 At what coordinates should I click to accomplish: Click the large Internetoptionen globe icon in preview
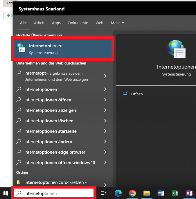[177, 49]
